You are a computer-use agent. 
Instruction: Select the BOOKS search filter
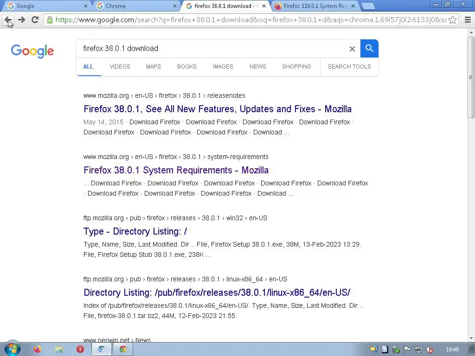point(187,67)
